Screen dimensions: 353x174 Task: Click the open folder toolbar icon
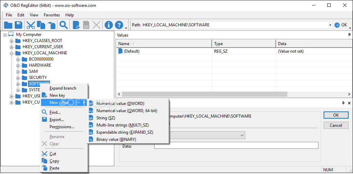tap(8, 25)
